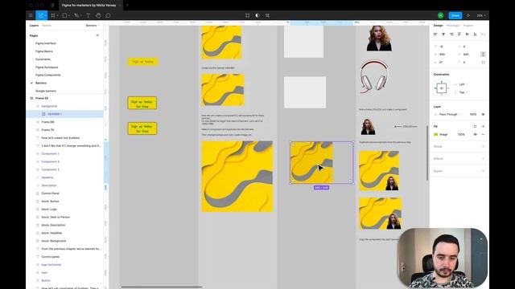Toggle Image fill visibility eye
515x289 pixels.
475,134
